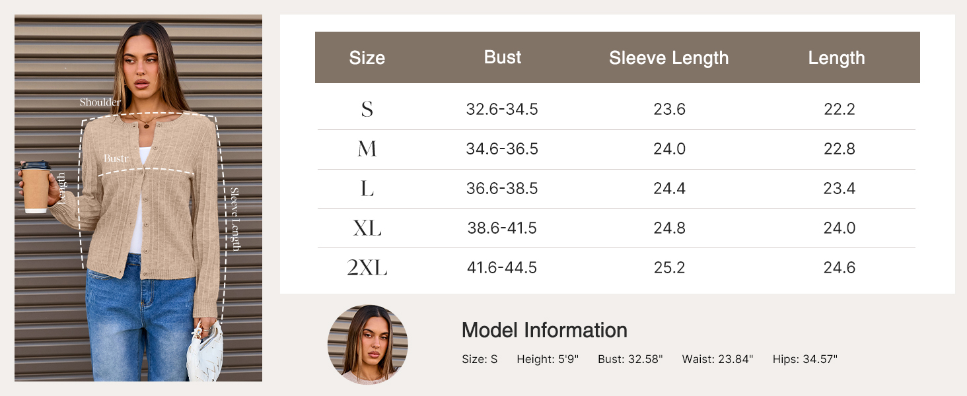Click sleeve length value 24.4

(x=669, y=189)
